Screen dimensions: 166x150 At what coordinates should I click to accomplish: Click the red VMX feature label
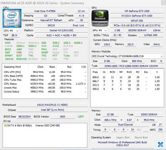tap(19, 53)
